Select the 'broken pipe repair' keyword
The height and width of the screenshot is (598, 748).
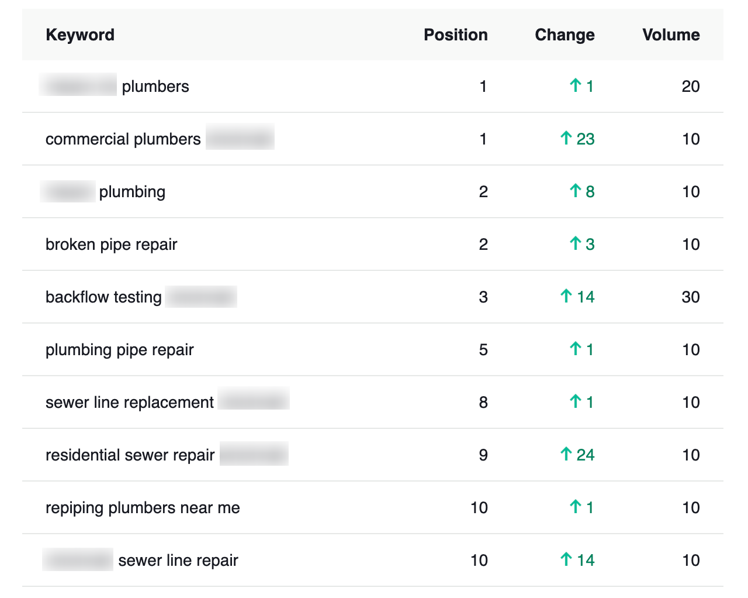pos(111,245)
